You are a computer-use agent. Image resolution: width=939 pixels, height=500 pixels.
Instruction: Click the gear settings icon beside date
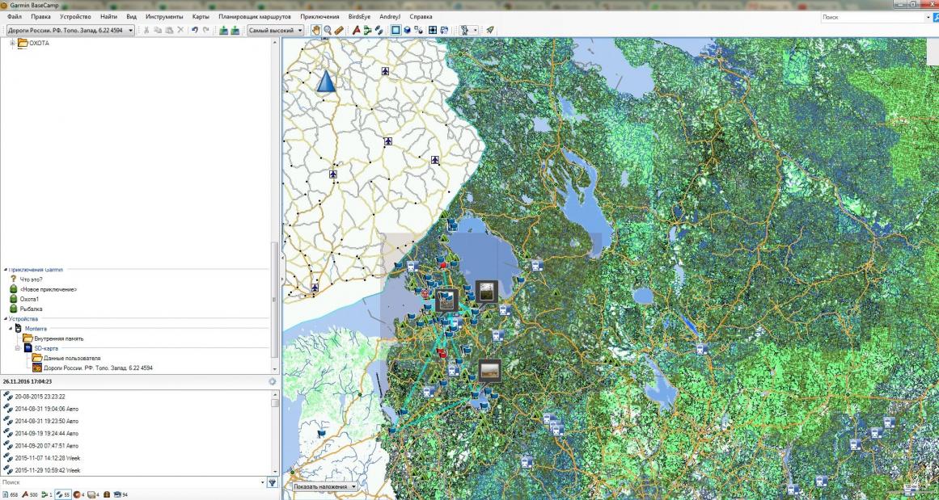pyautogui.click(x=273, y=381)
